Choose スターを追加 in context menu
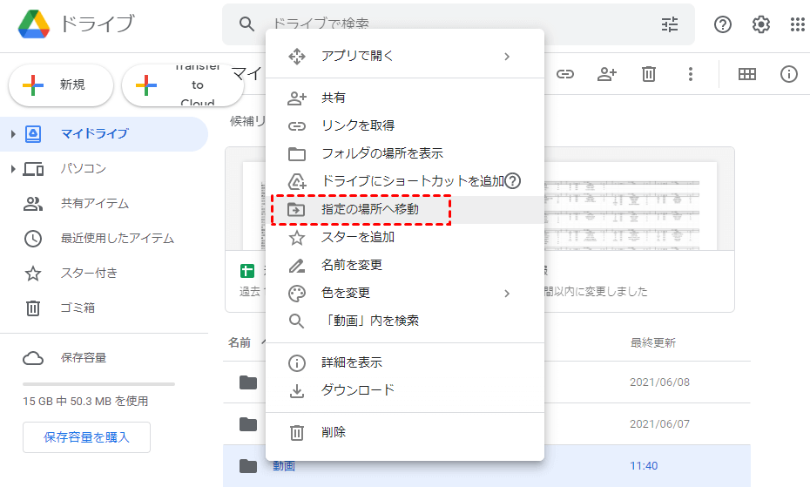This screenshot has height=487, width=810. [404, 237]
